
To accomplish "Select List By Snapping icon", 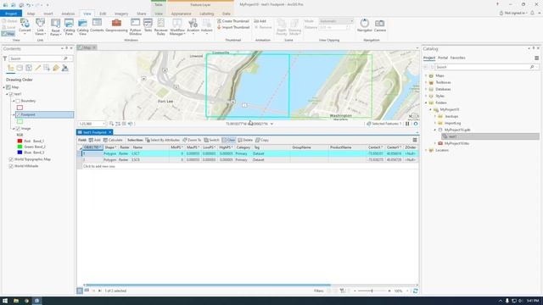I will pos(47,68).
